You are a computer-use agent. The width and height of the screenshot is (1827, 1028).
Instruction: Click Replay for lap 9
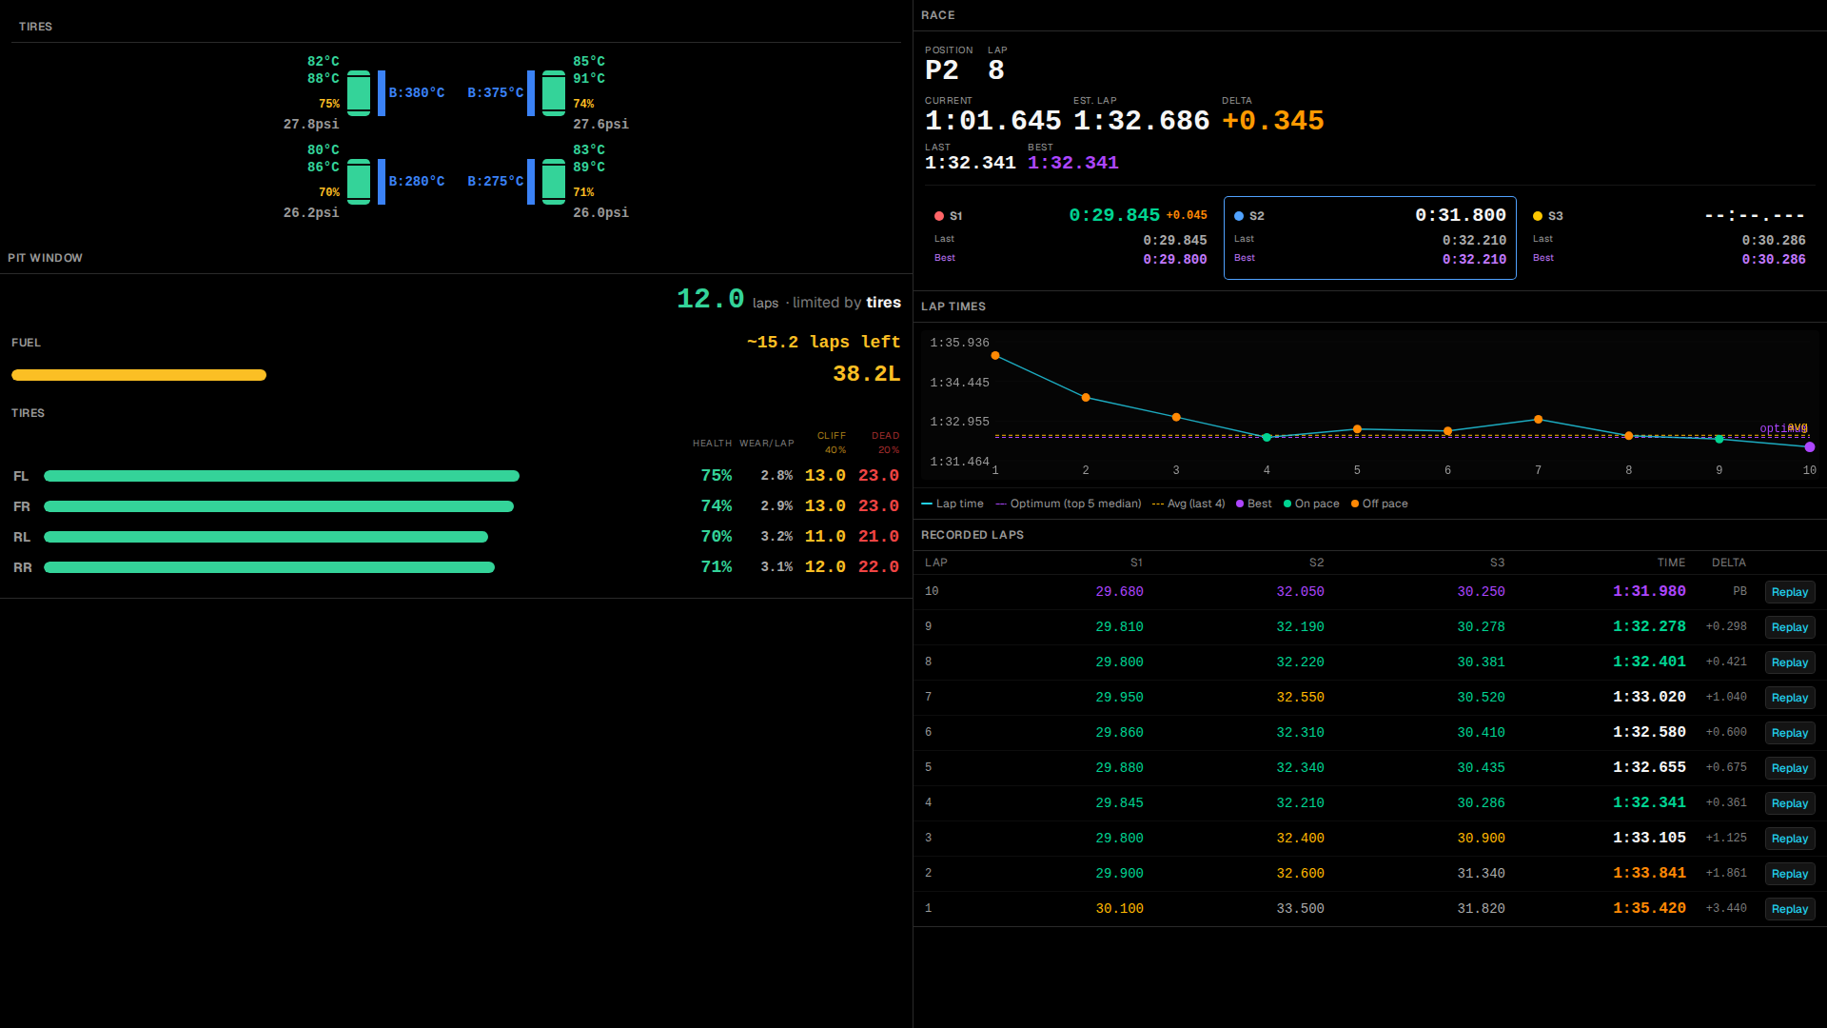point(1790,627)
